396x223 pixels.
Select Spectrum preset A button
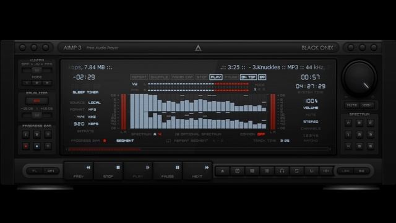tap(348, 123)
